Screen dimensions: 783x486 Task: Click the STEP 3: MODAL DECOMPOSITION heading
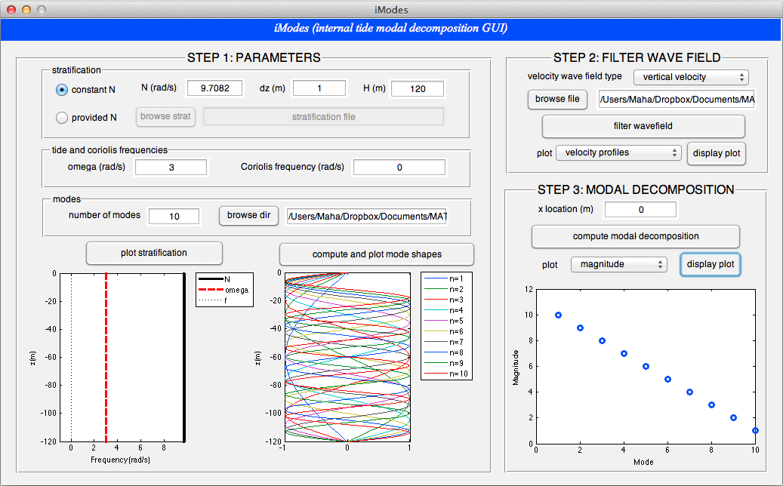pos(636,190)
